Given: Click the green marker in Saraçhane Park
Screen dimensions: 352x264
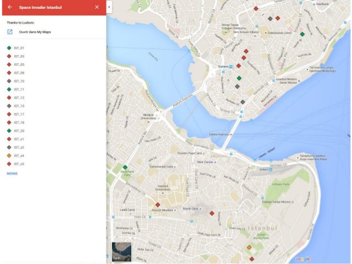Looking at the screenshot, I should point(125,167).
